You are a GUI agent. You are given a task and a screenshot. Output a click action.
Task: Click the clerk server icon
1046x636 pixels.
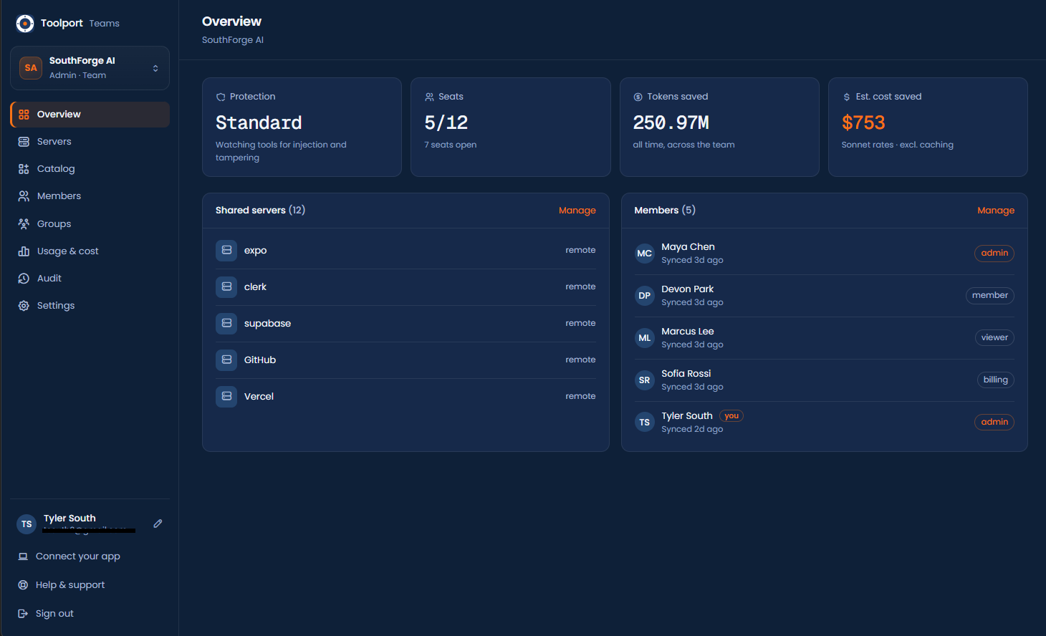click(226, 286)
